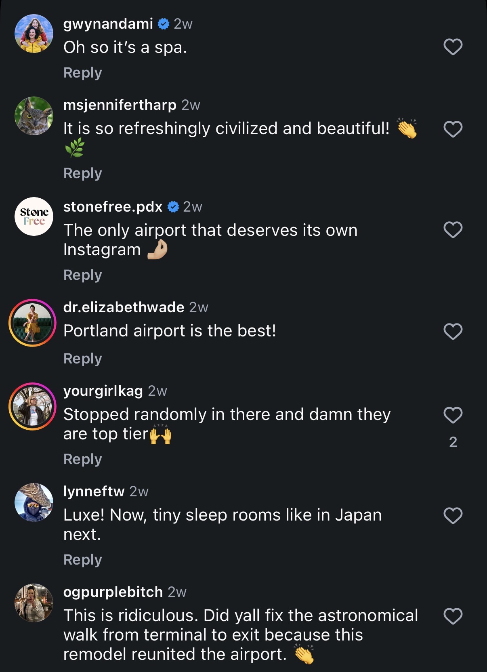
Task: Open the ogpurplebitch username link
Action: pos(113,592)
